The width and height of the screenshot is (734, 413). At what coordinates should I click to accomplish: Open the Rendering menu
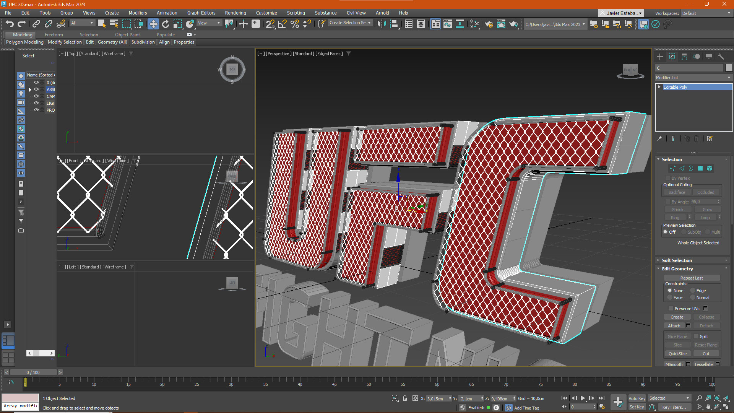[x=235, y=13]
